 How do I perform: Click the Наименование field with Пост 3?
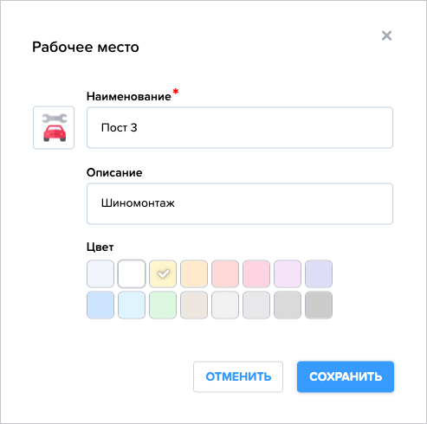pyautogui.click(x=240, y=127)
